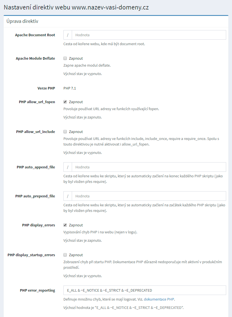Enable the Apache Module Deflate checkbox
The height and width of the screenshot is (317, 232).
tap(65, 59)
